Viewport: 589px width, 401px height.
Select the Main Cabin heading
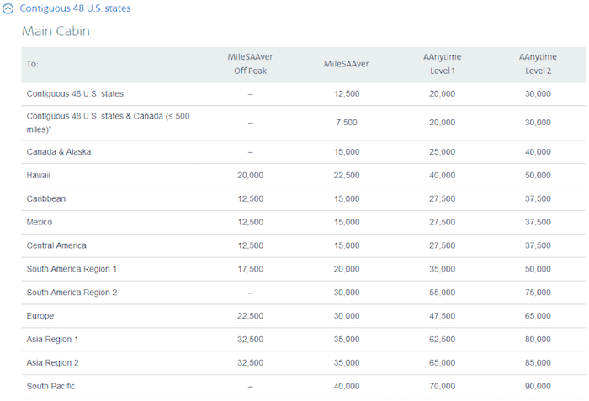tap(56, 31)
